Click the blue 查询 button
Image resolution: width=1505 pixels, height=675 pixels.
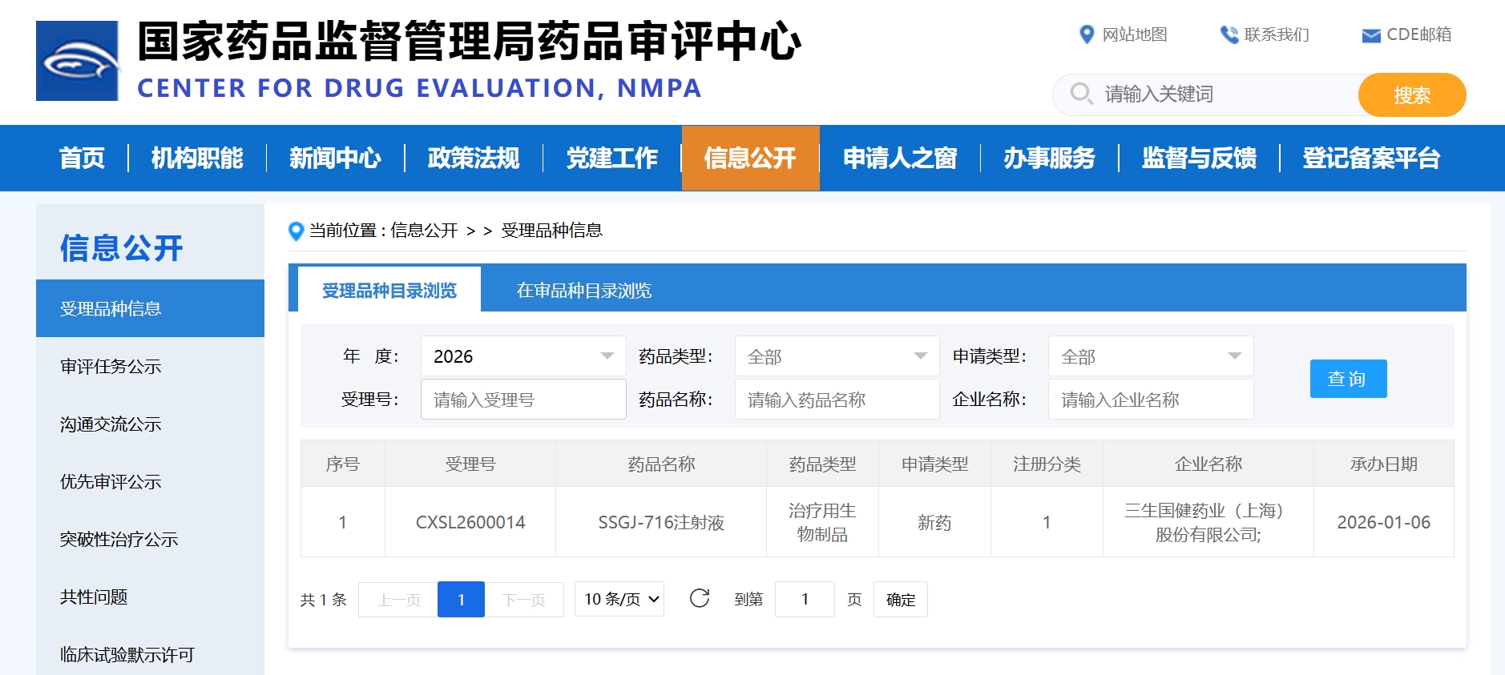pos(1348,379)
